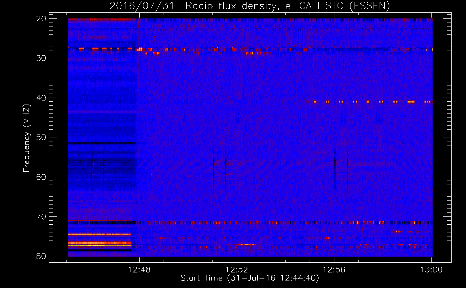Select the "Frequency (MHZ)" y-axis label
The image size is (466, 288).
(x=26, y=139)
